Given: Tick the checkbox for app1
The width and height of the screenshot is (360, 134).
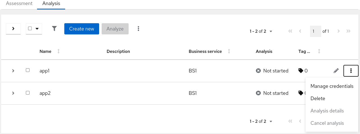Looking at the screenshot, I should pyautogui.click(x=28, y=70).
